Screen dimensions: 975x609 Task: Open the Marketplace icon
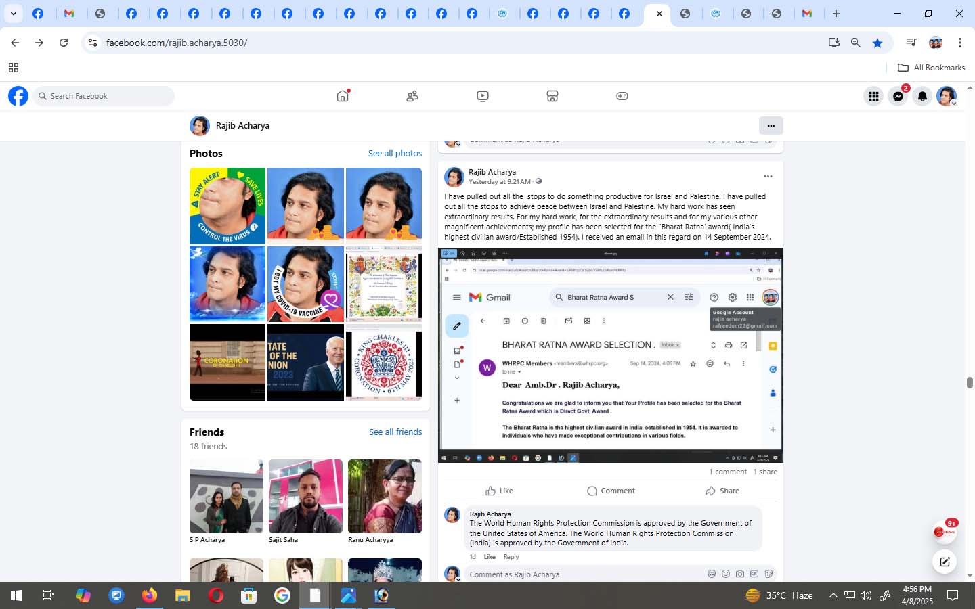pos(552,96)
